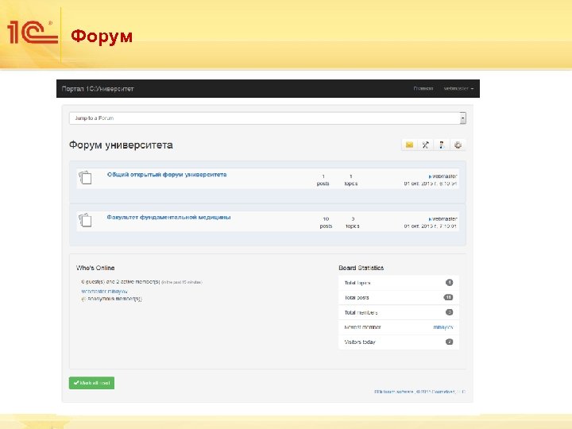572x429 pixels.
Task: Click webmaster last poster in Факультет фундаментальной медицины row
Action: 444,219
